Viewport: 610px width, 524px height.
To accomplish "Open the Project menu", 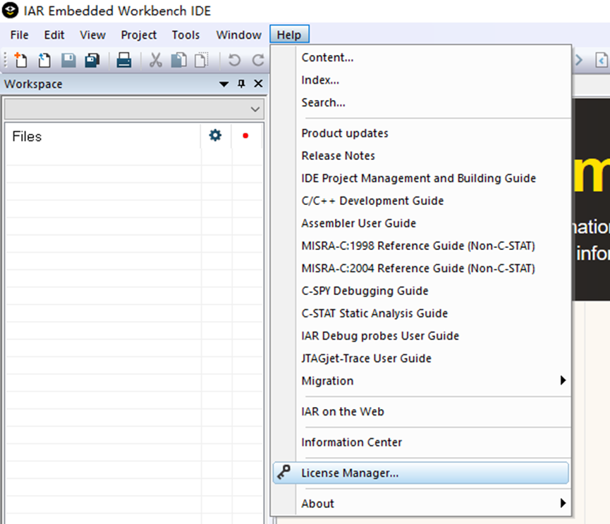I will pos(138,35).
